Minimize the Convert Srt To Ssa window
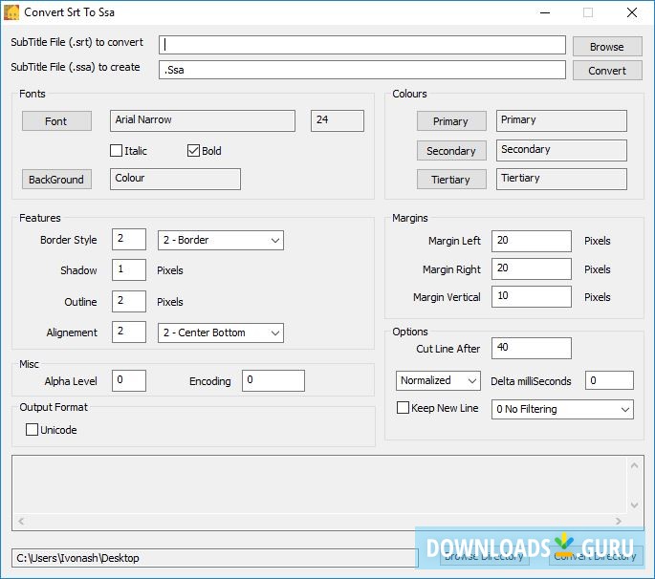Viewport: 655px width, 579px height. click(545, 12)
